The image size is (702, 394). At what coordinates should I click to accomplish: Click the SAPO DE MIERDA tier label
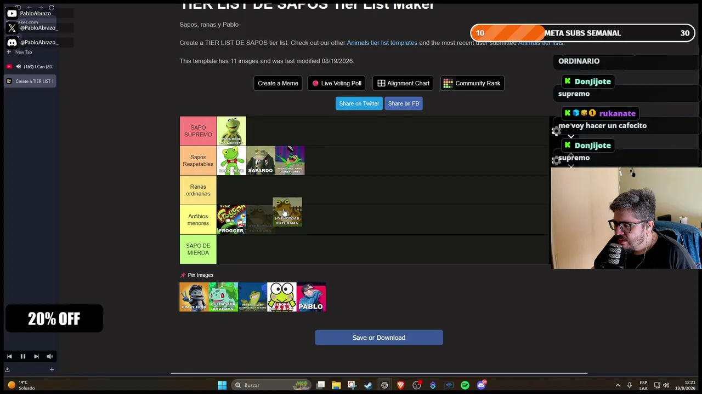[198, 249]
